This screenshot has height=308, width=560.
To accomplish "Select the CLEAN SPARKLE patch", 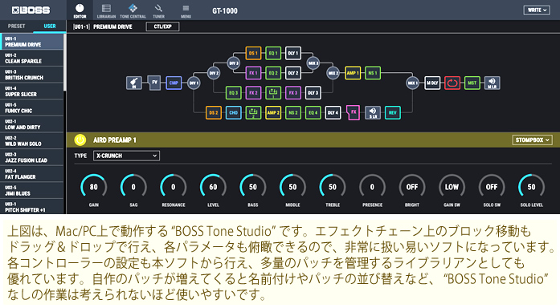I will 32,59.
